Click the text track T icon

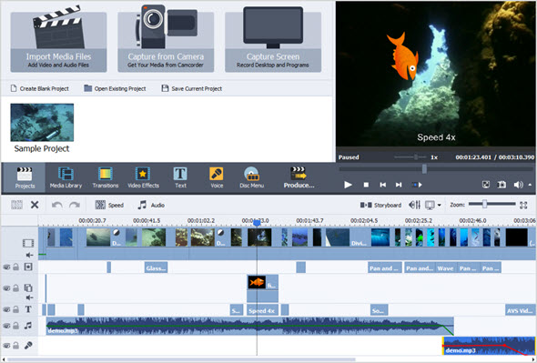(x=28, y=309)
